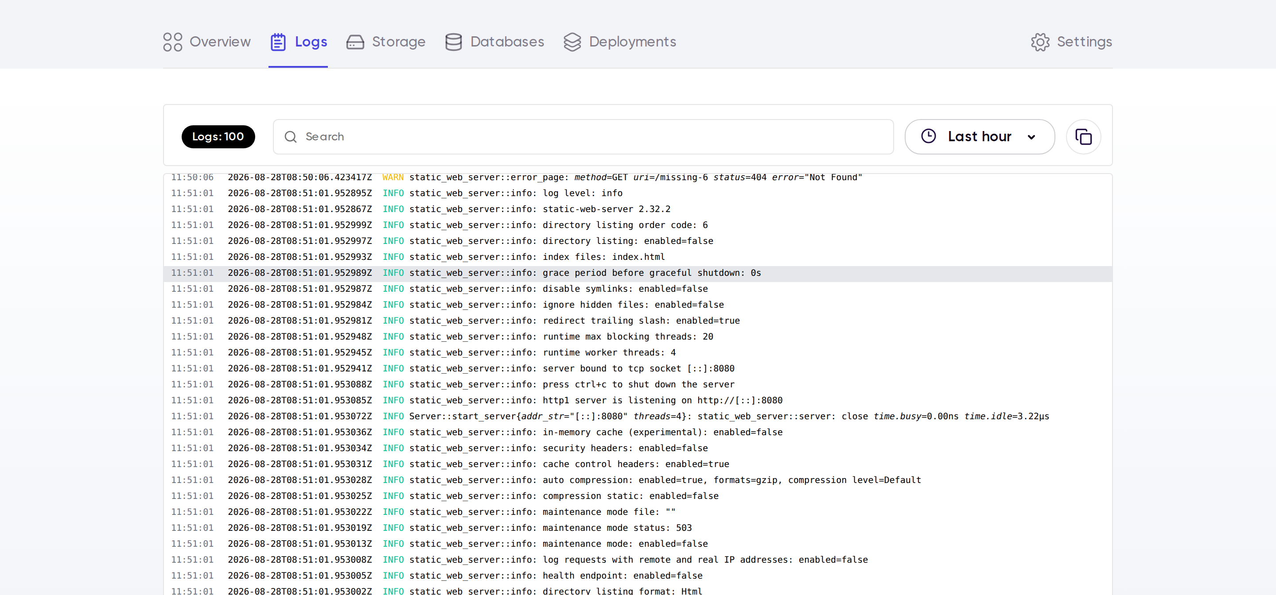Open the Overview tab
Viewport: 1276px width, 595px height.
207,42
